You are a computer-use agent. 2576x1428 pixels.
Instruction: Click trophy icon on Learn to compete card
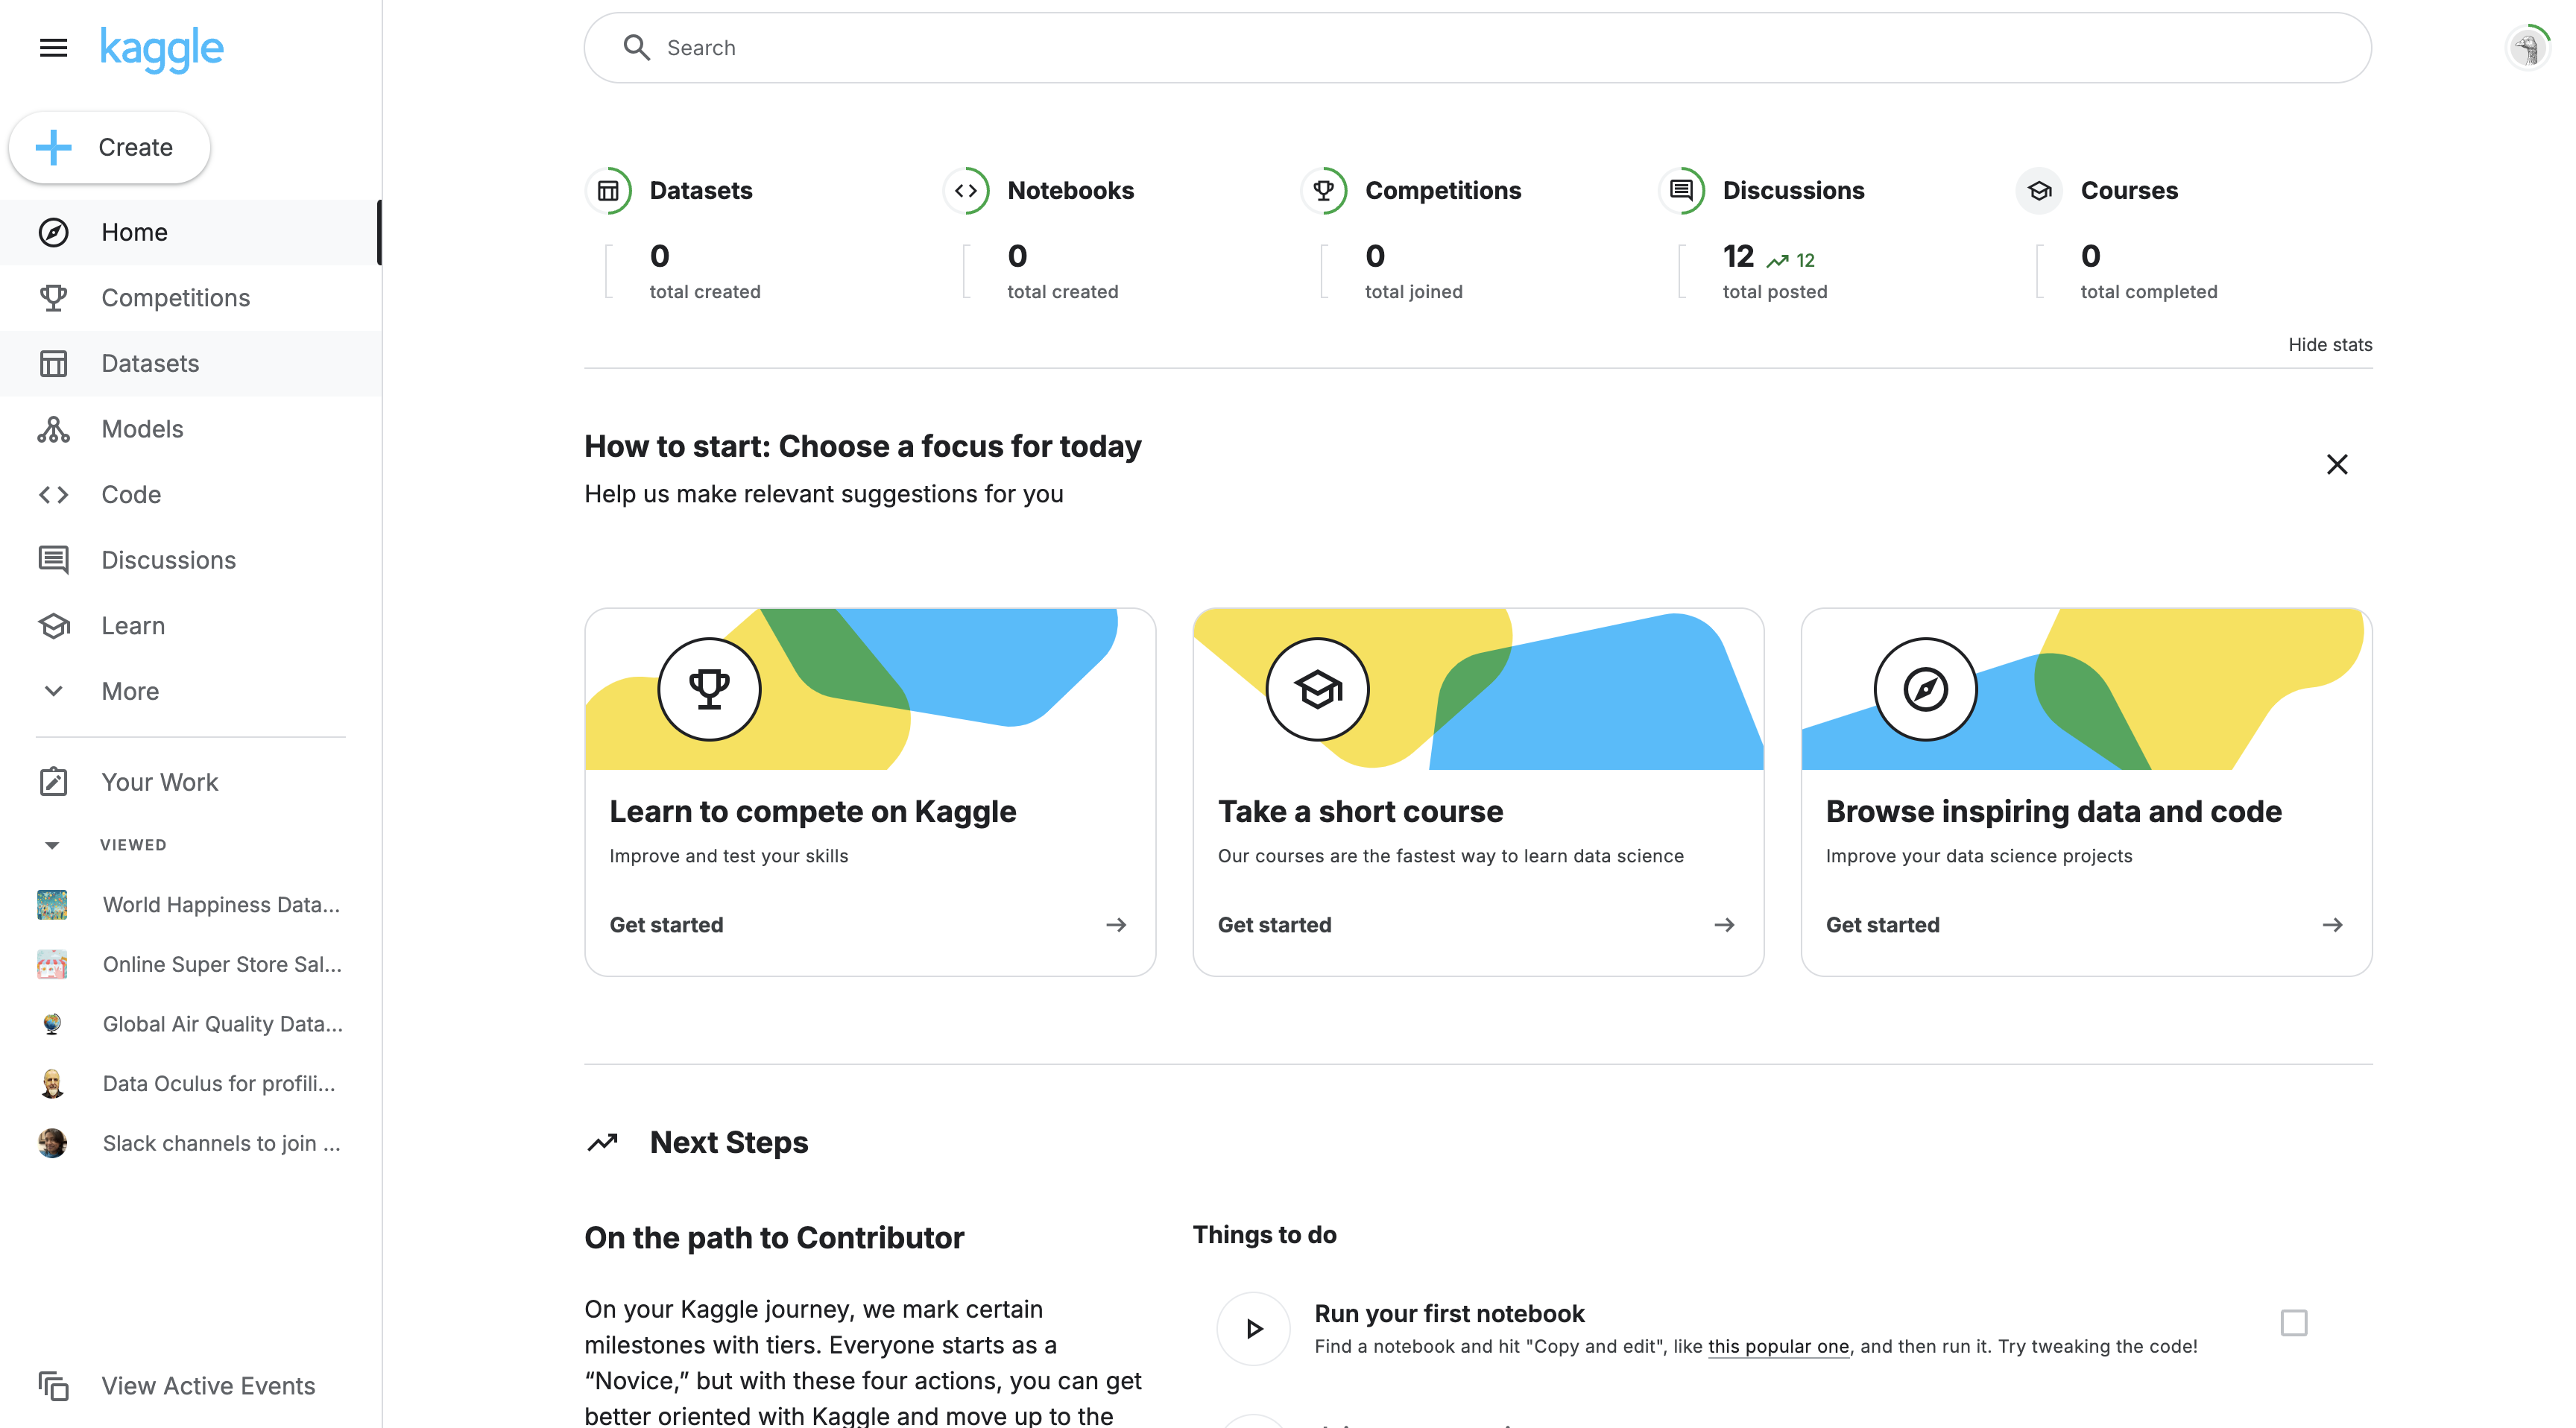(709, 689)
